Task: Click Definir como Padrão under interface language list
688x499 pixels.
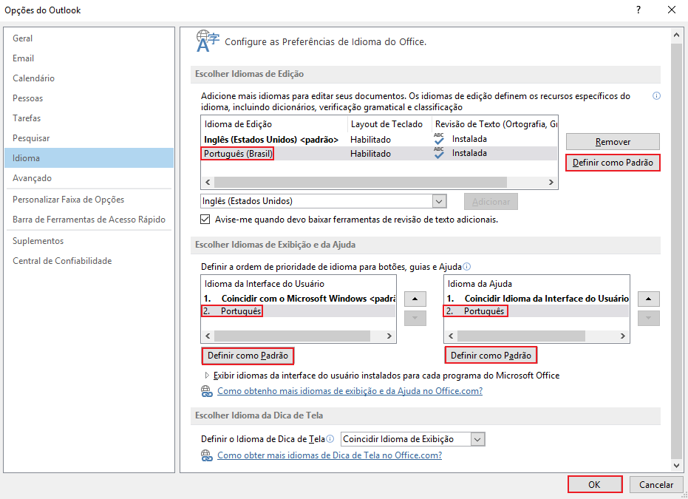Action: (x=248, y=356)
